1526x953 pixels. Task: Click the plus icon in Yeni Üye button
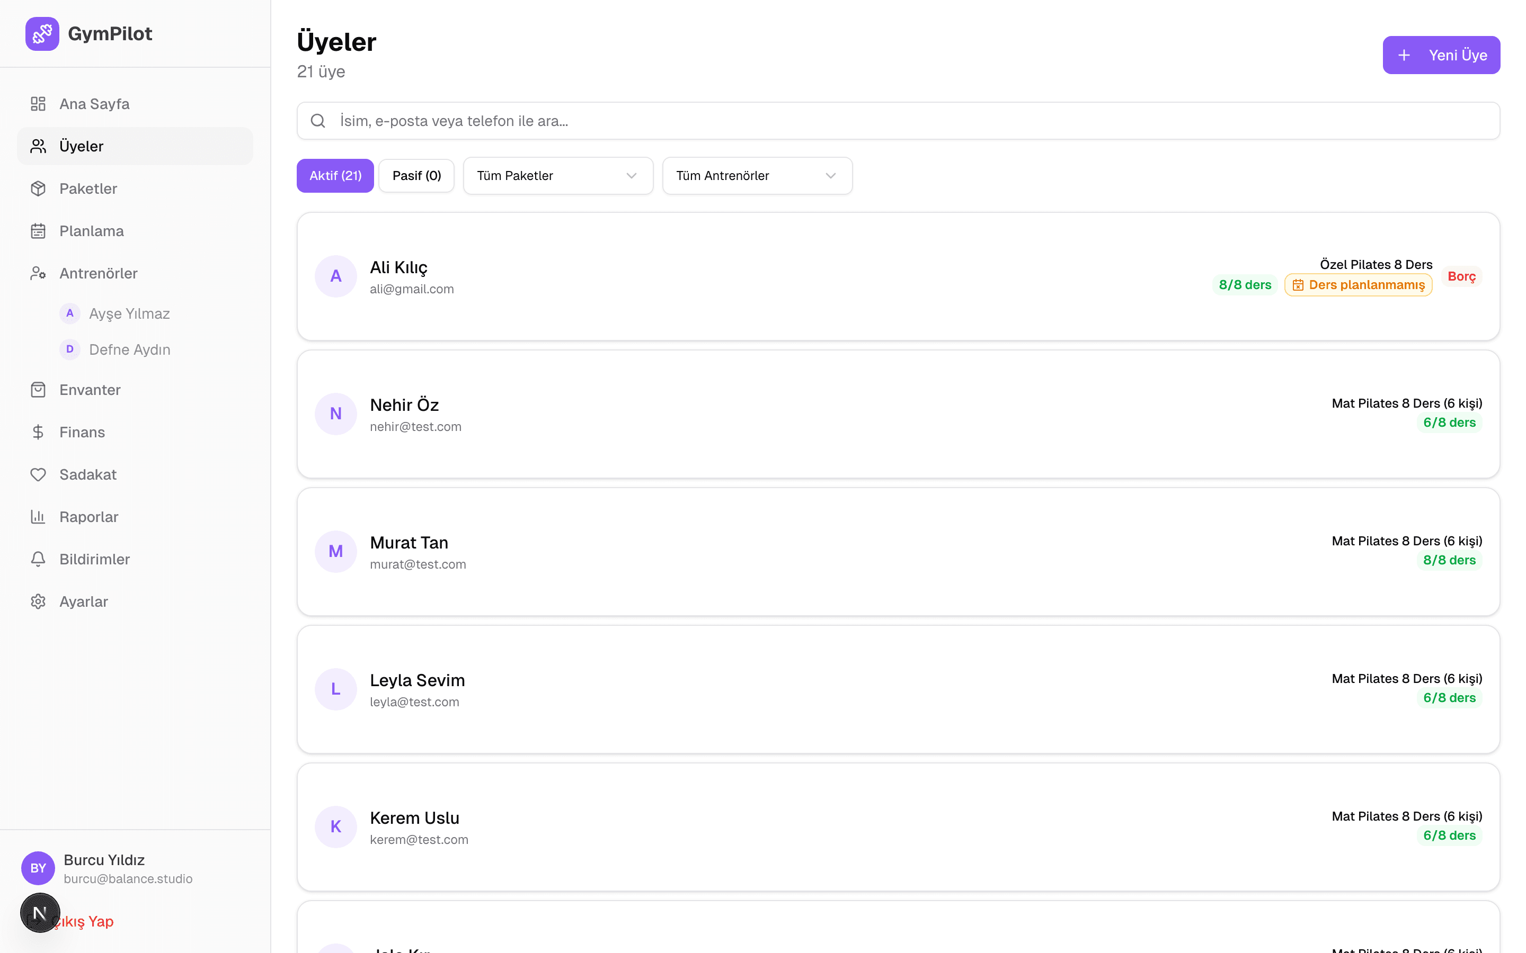pyautogui.click(x=1404, y=56)
